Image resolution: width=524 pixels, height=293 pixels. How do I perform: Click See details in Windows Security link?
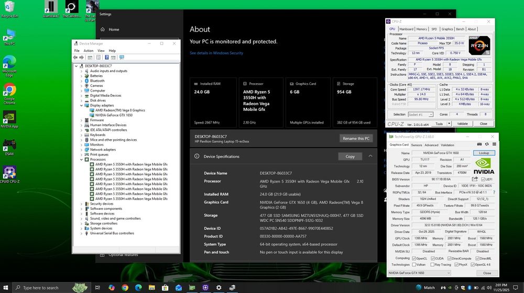216,53
